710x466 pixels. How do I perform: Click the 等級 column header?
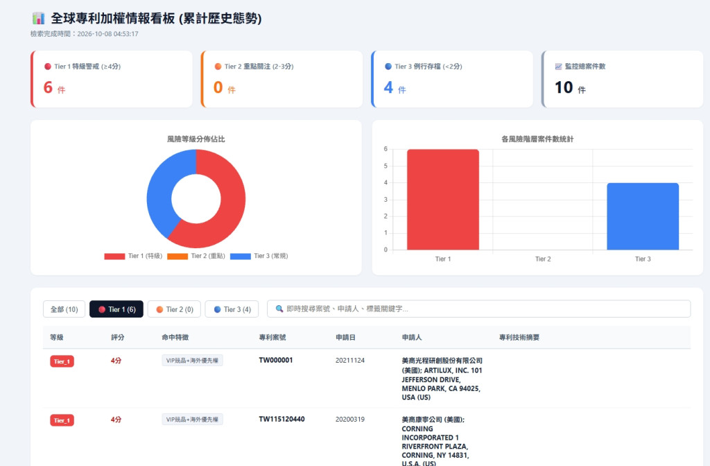tap(57, 338)
